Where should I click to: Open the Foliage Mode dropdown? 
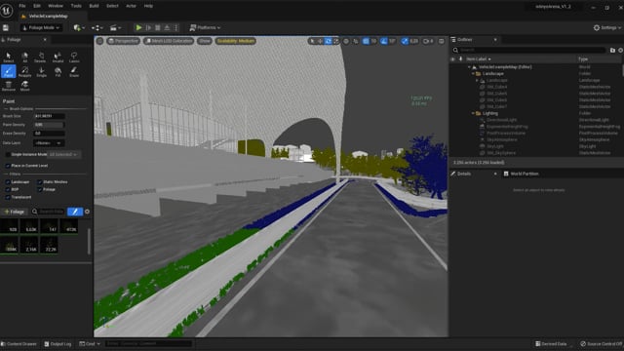click(x=41, y=28)
